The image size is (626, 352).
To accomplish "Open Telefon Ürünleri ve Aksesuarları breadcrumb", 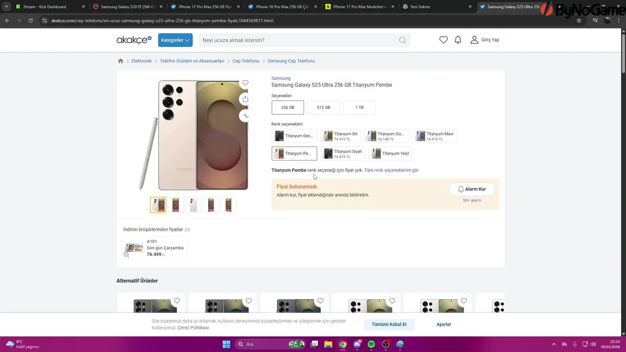I will 192,61.
